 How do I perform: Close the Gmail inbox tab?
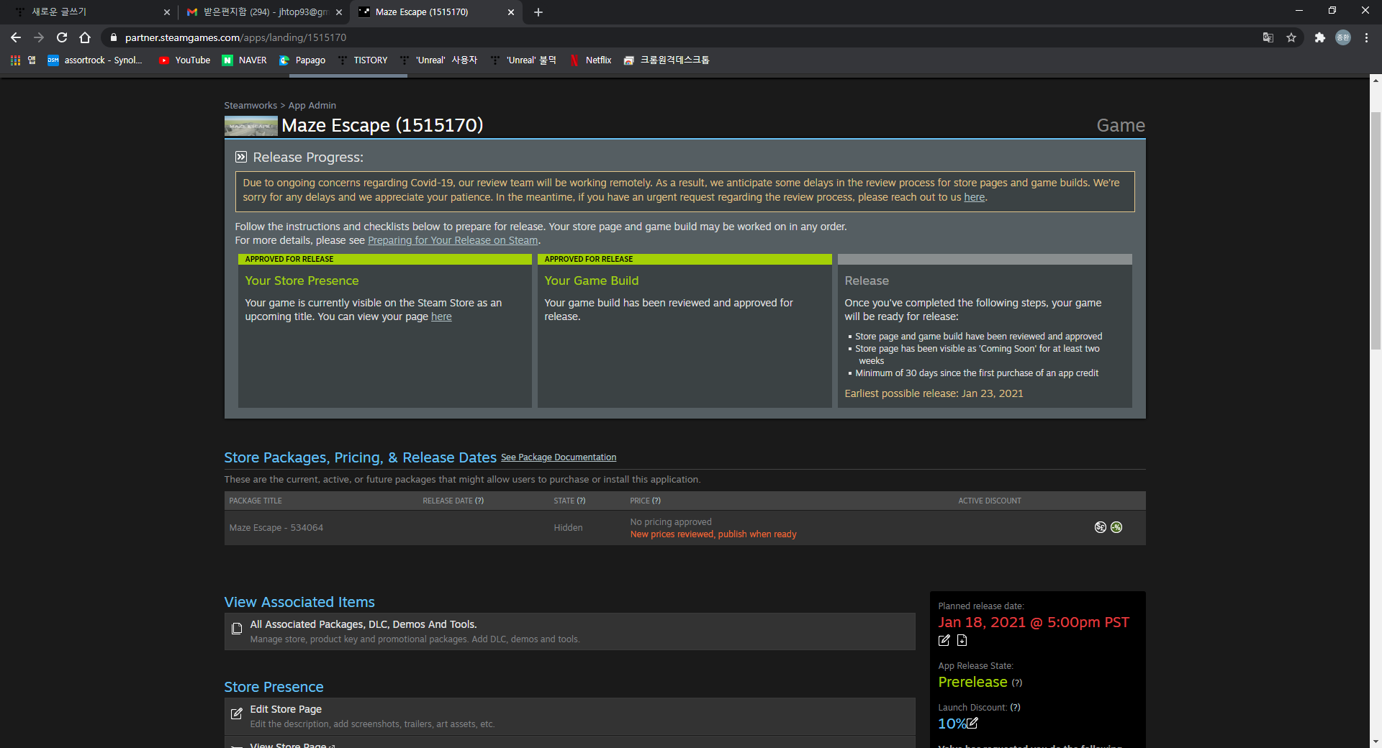pos(339,12)
